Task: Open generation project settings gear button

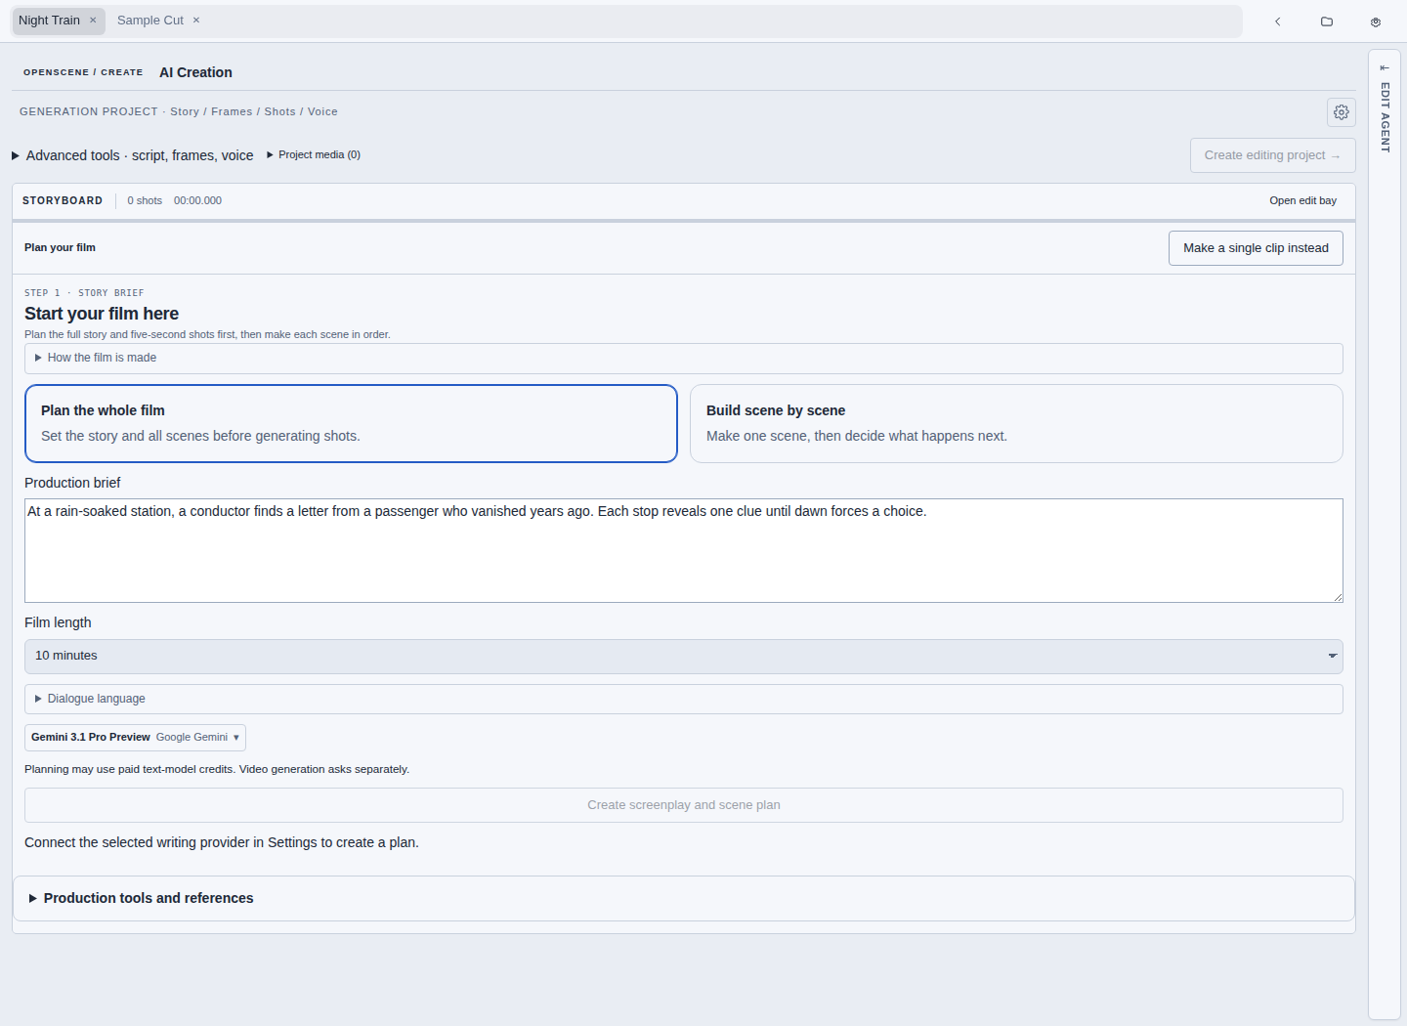Action: click(x=1342, y=112)
